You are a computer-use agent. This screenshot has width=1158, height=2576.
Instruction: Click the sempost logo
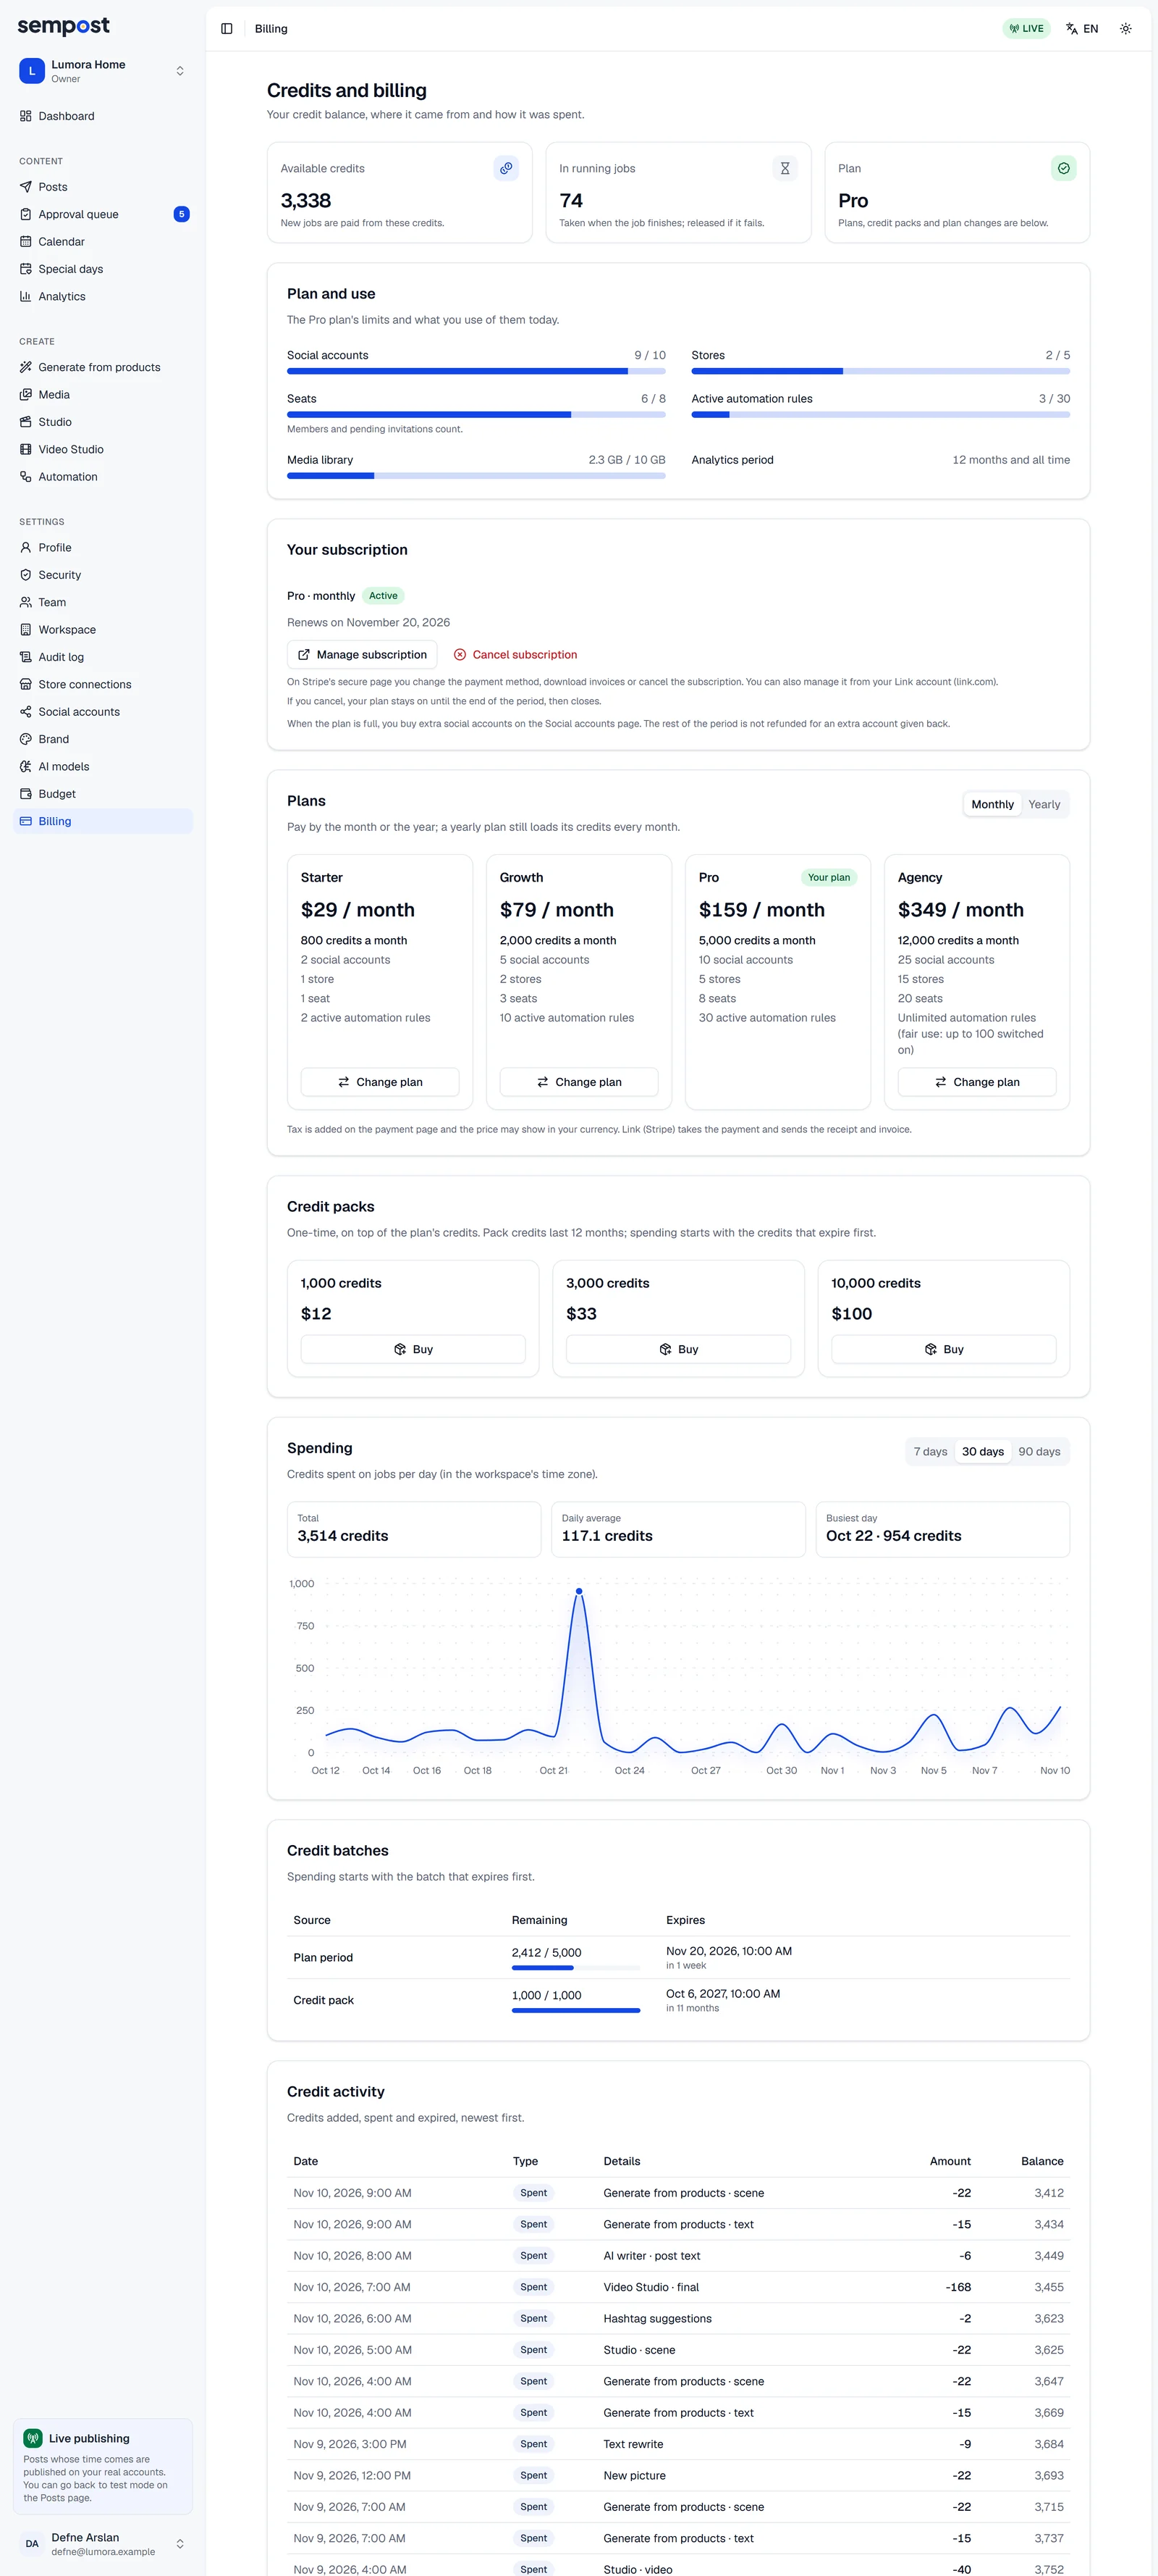pyautogui.click(x=64, y=26)
